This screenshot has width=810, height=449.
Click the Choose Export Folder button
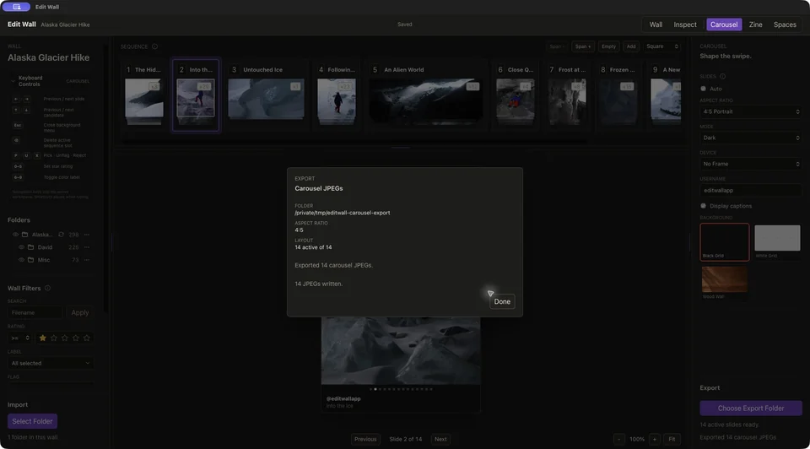751,408
